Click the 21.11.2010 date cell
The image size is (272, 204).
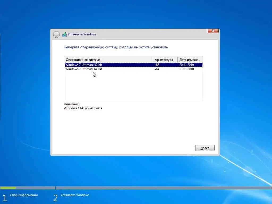187,69
